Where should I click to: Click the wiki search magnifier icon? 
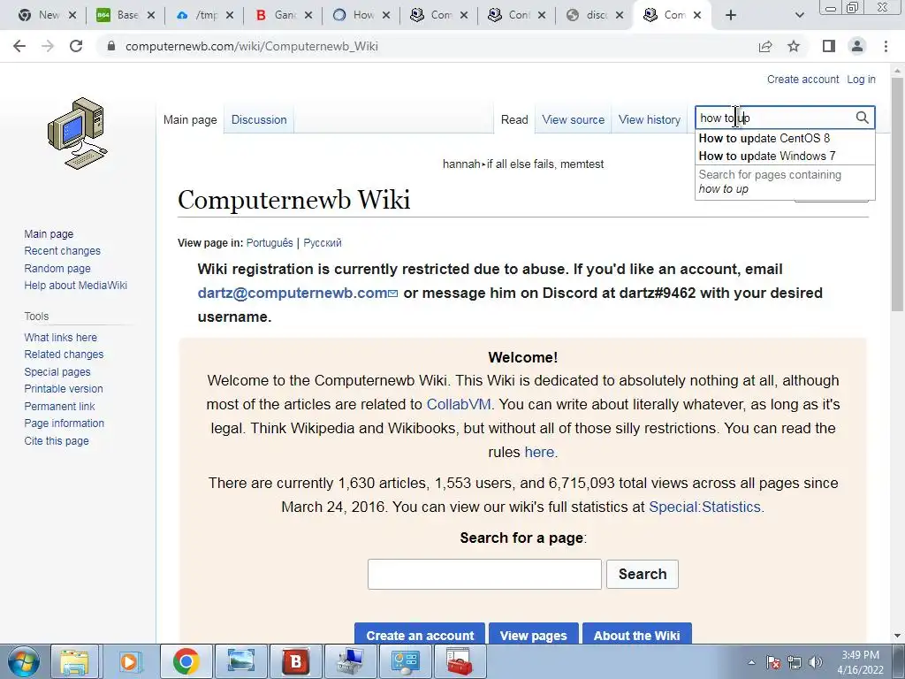click(x=863, y=118)
